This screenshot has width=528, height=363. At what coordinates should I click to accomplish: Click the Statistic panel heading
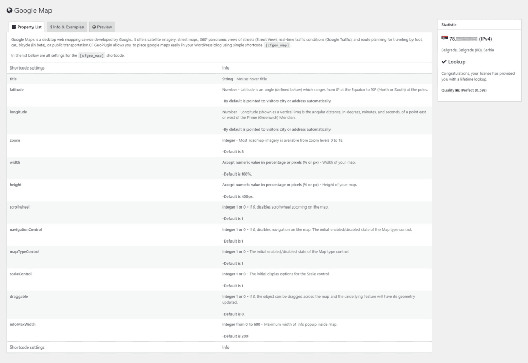(x=449, y=25)
